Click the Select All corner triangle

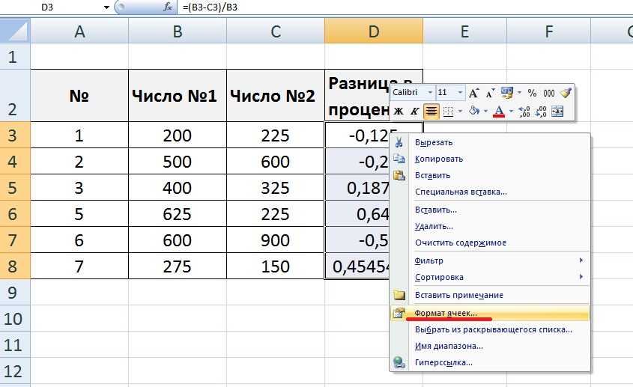click(x=15, y=31)
